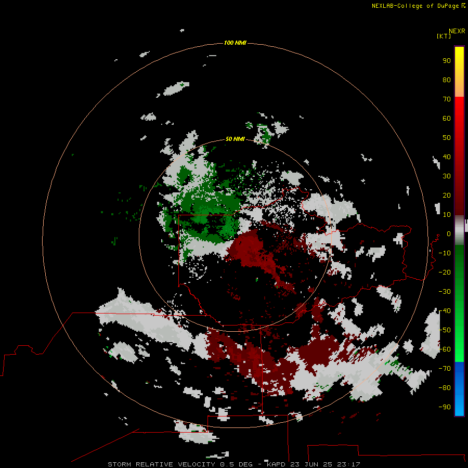
Task: Click the NEXR label above the color bar
Action: tap(457, 31)
